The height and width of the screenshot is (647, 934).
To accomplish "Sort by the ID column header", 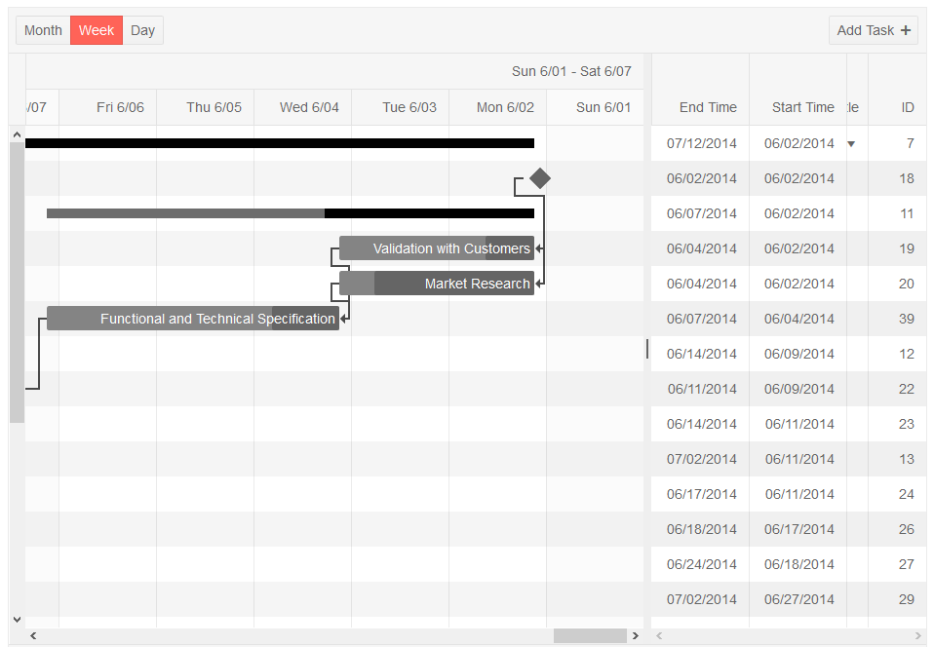I will [908, 107].
